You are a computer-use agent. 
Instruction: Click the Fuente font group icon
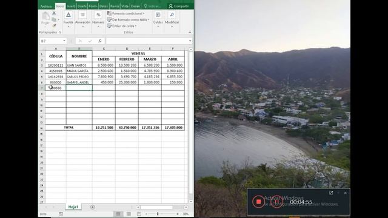tap(69, 15)
